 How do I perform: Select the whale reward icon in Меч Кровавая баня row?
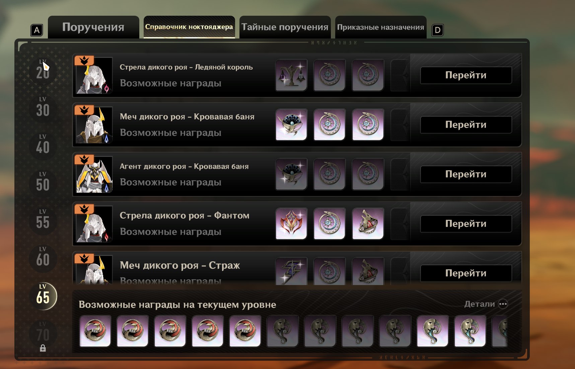coord(291,125)
